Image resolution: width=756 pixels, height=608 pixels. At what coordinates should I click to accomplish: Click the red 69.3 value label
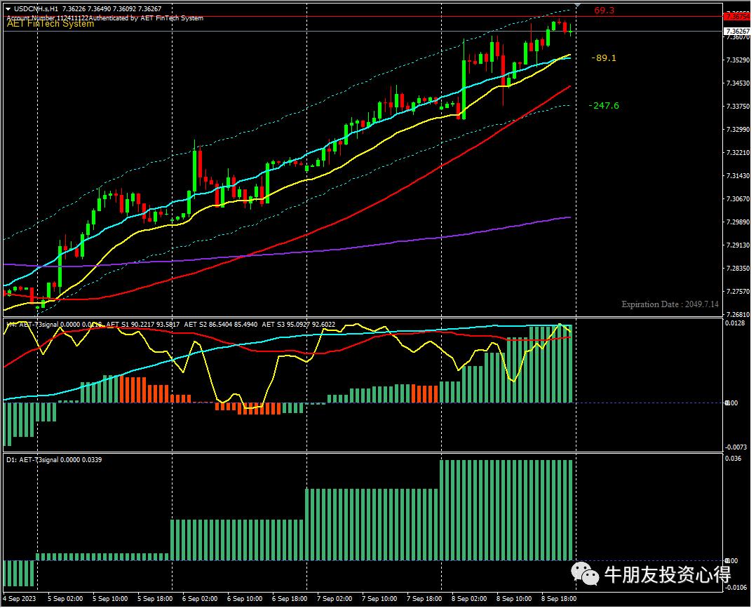pos(604,11)
